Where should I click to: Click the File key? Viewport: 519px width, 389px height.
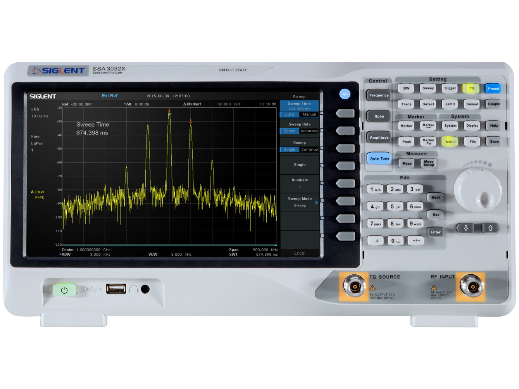(x=472, y=142)
